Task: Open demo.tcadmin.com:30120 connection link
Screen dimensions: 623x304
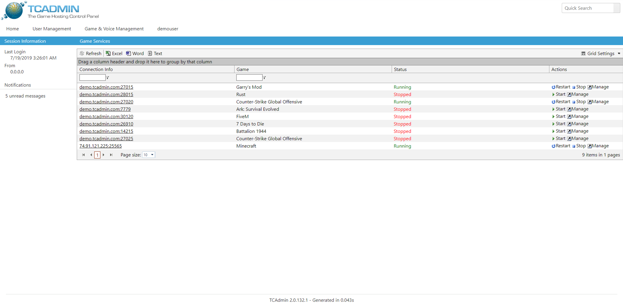Action: pyautogui.click(x=106, y=116)
